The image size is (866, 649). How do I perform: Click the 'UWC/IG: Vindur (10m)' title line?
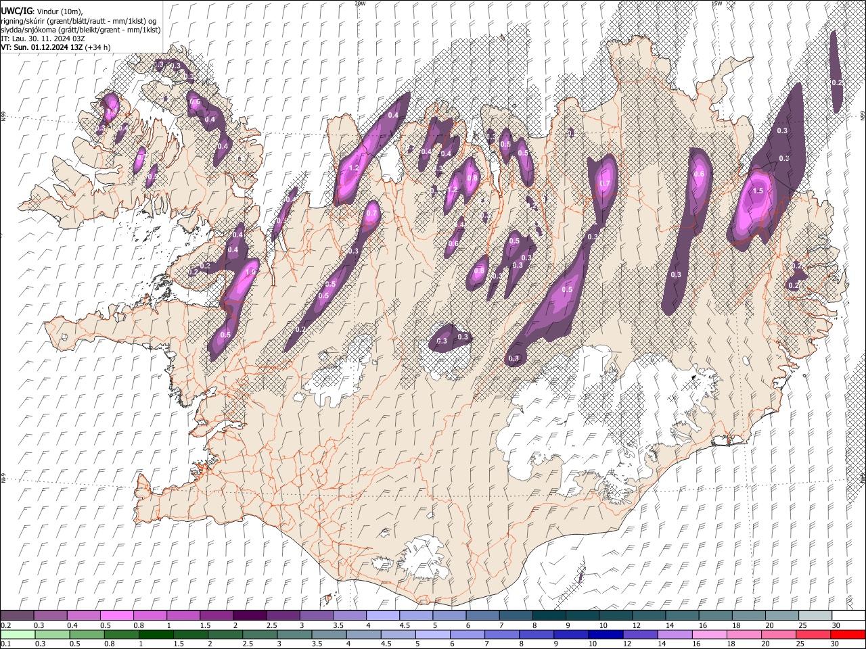coord(42,11)
